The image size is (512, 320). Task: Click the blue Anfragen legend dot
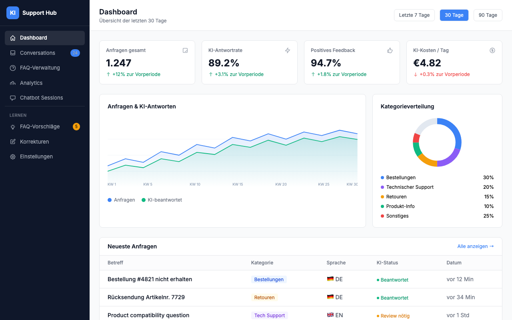coord(110,200)
